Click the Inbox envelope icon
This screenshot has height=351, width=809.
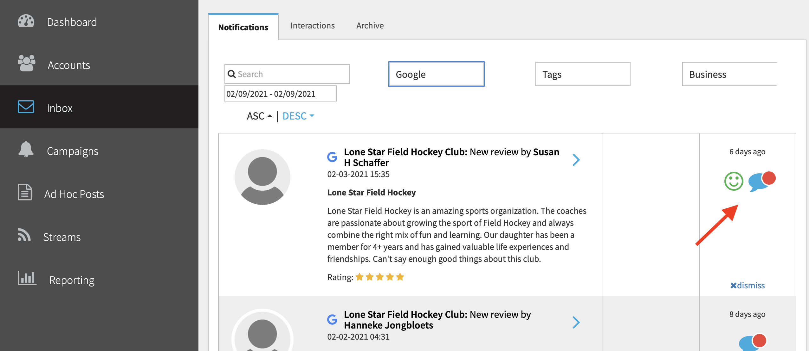click(26, 107)
